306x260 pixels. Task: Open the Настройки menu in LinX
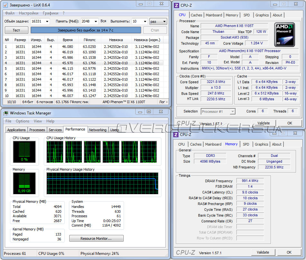point(28,13)
